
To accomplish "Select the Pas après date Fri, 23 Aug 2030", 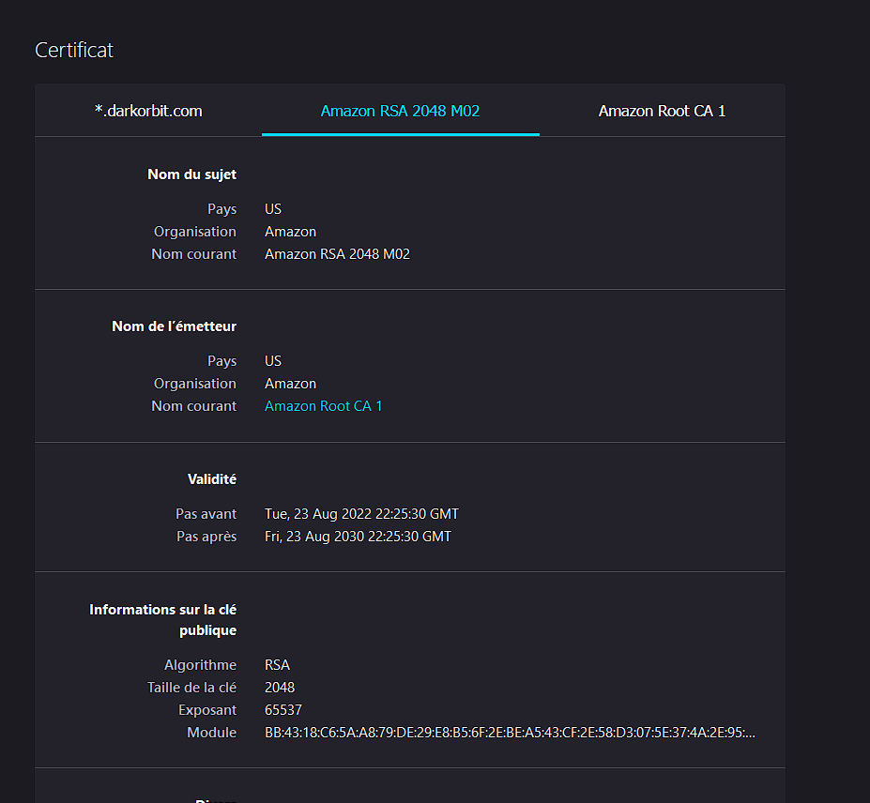I will pos(358,537).
